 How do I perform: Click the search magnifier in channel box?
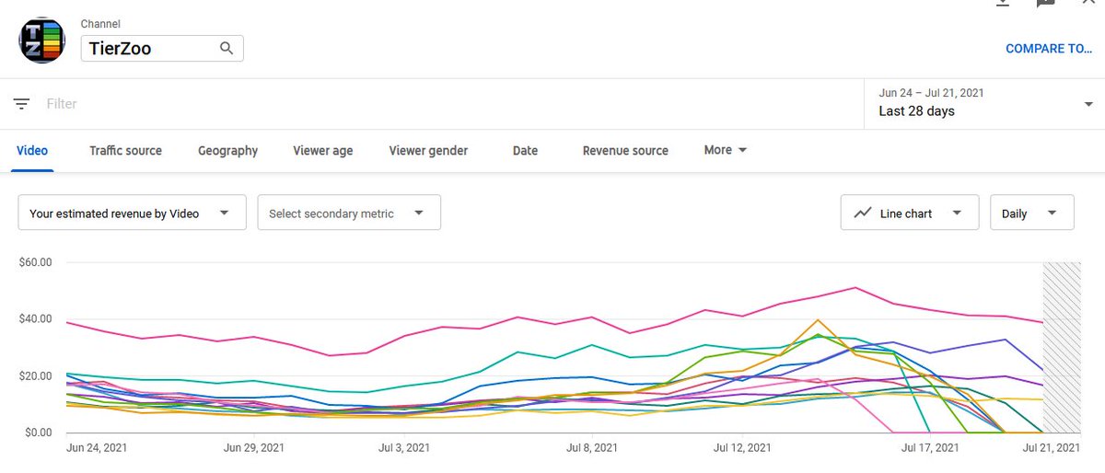[227, 48]
